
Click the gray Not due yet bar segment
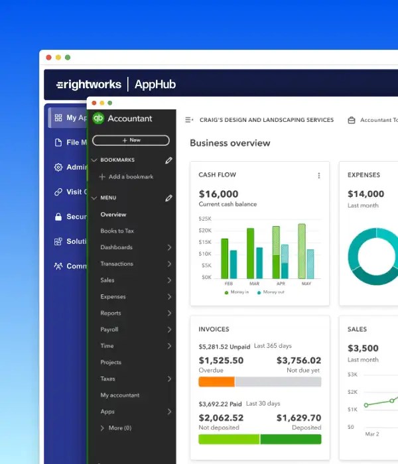click(278, 382)
